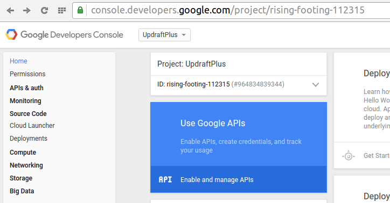Expand the Compute sidebar section
This screenshot has width=390, height=203.
(x=23, y=153)
